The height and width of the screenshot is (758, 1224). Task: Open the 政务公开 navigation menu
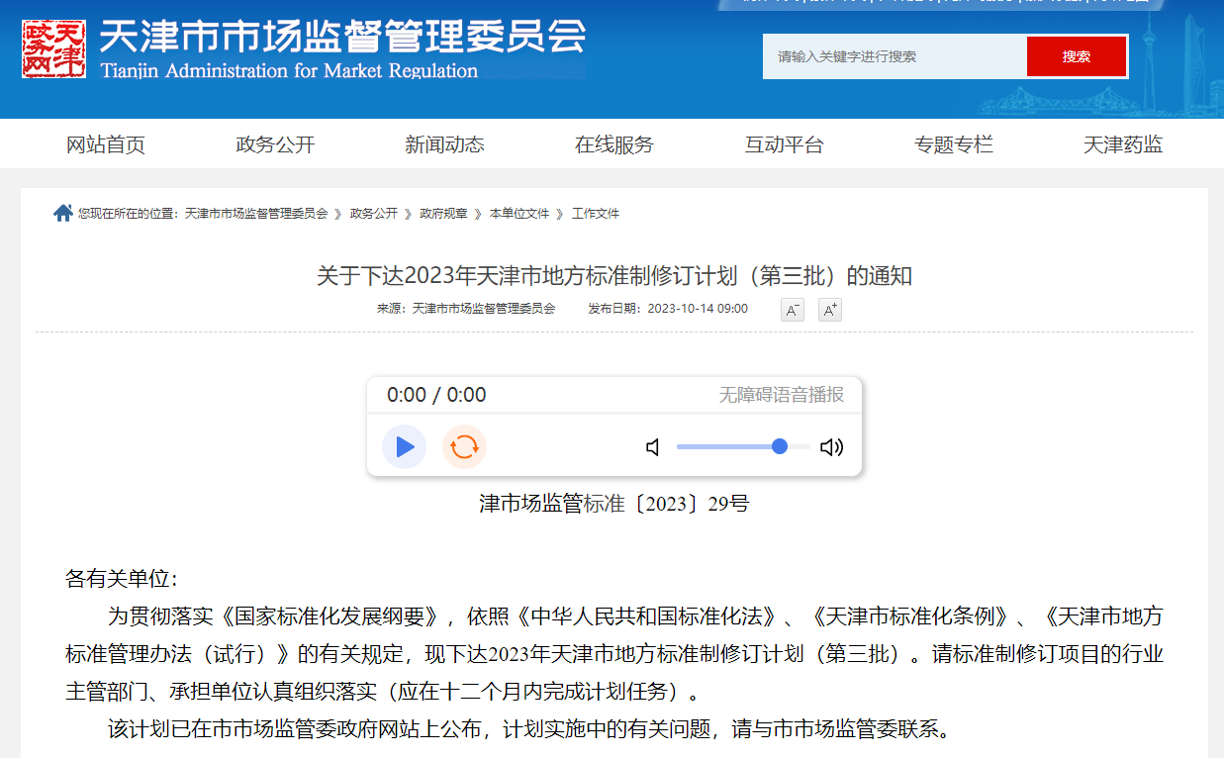coord(275,145)
